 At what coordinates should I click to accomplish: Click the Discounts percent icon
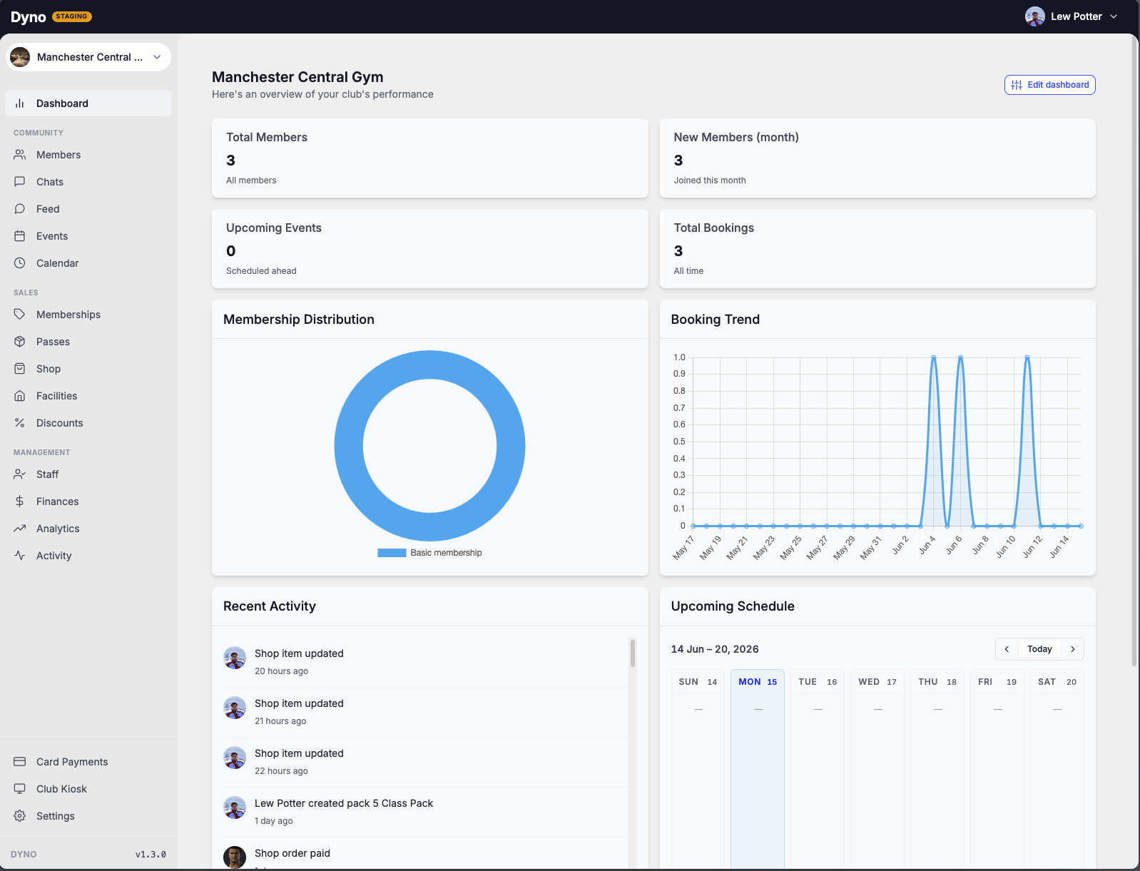[20, 423]
